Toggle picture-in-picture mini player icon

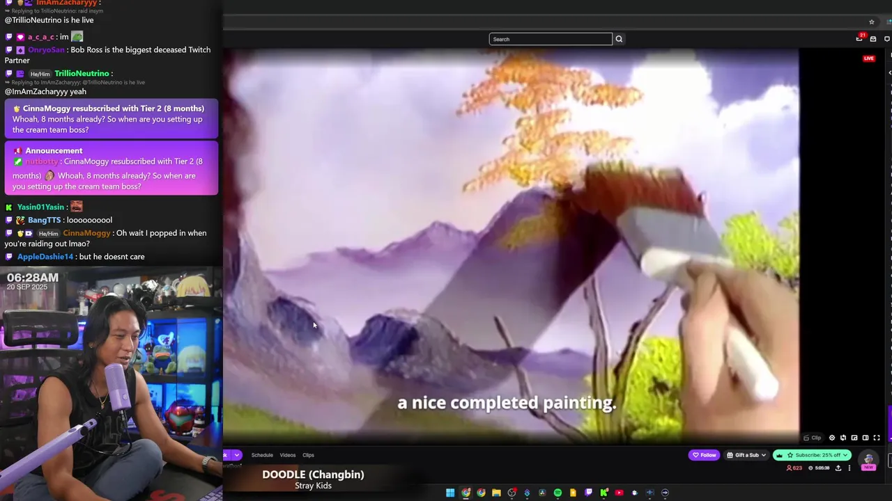coord(854,438)
